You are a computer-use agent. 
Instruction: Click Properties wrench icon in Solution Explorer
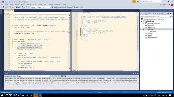168,13
